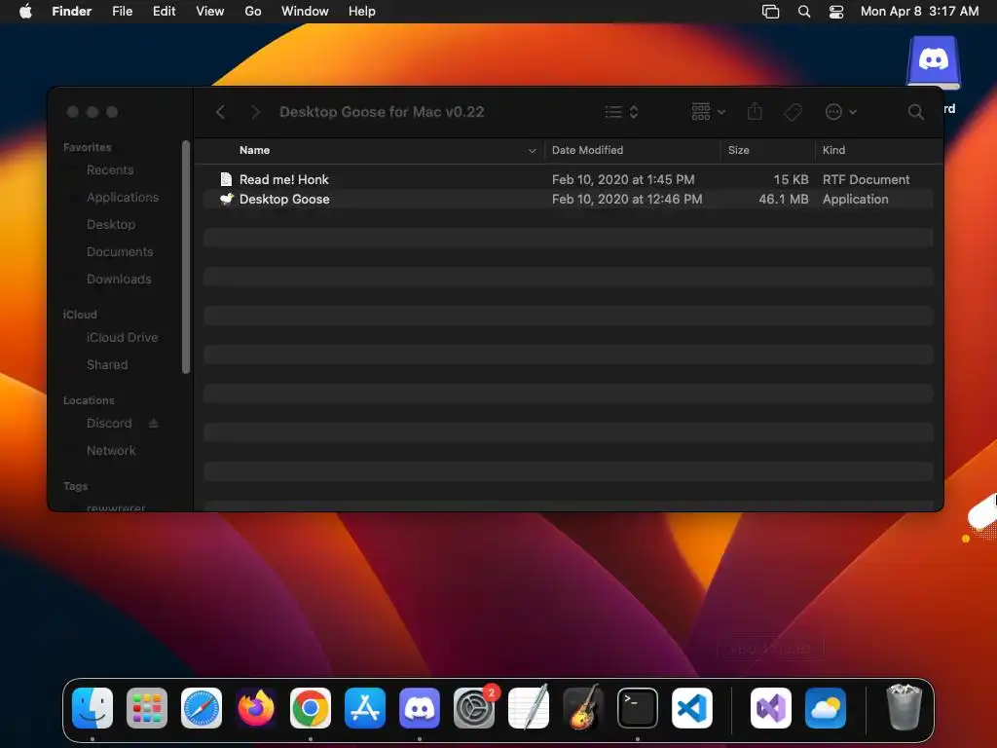Launch Google Chrome from the Dock

[x=311, y=708]
